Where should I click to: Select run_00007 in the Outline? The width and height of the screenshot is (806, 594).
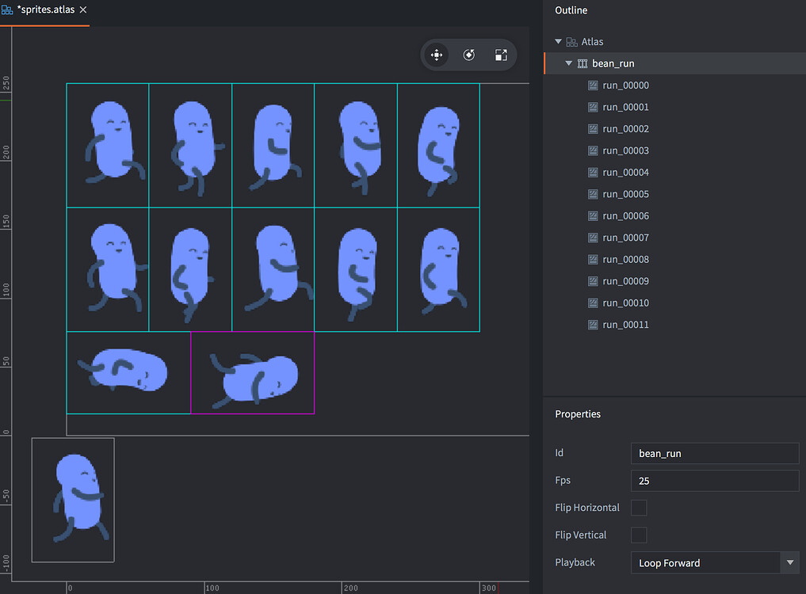[x=626, y=237]
